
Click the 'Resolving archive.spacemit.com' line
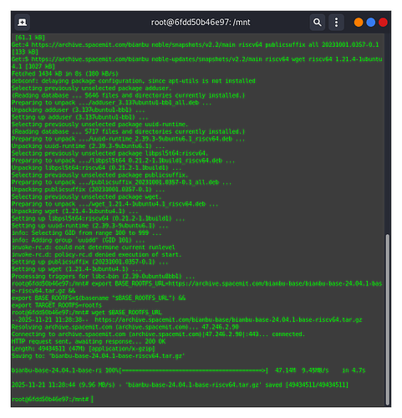coord(125,327)
